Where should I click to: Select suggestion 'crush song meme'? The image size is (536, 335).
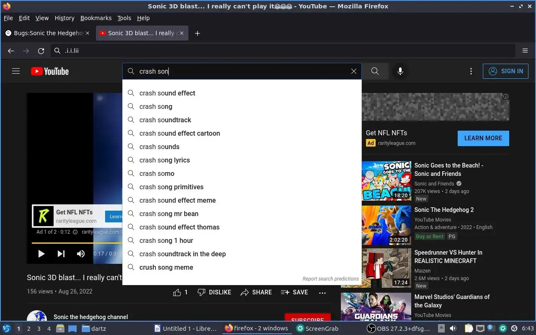242,267
